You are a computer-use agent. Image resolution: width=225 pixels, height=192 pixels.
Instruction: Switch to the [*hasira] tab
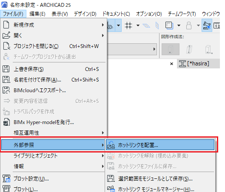point(199,63)
